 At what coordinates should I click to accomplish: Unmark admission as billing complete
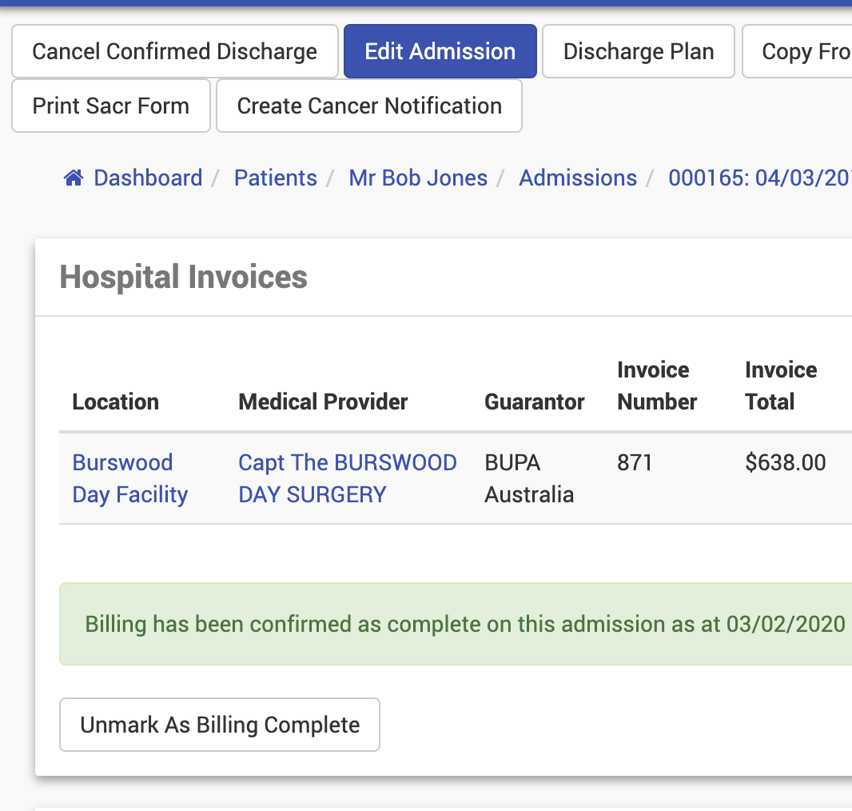click(x=220, y=725)
